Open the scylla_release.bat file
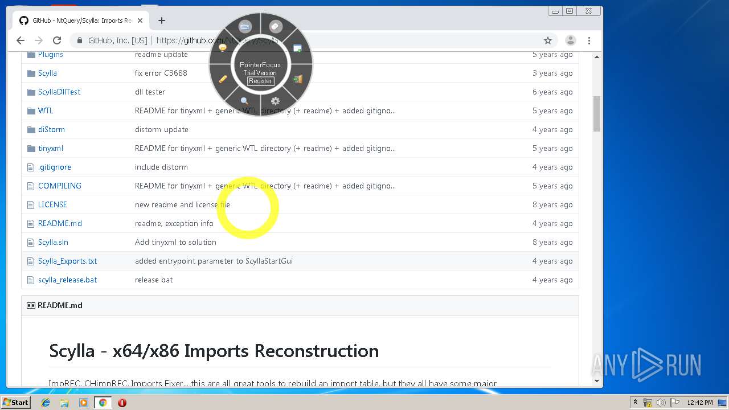 click(67, 280)
